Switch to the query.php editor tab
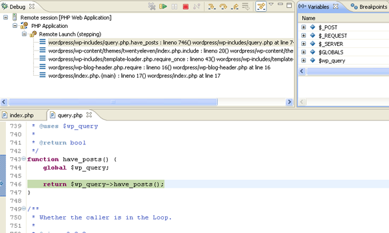Screen dimensions: 389x233 pos(70,115)
